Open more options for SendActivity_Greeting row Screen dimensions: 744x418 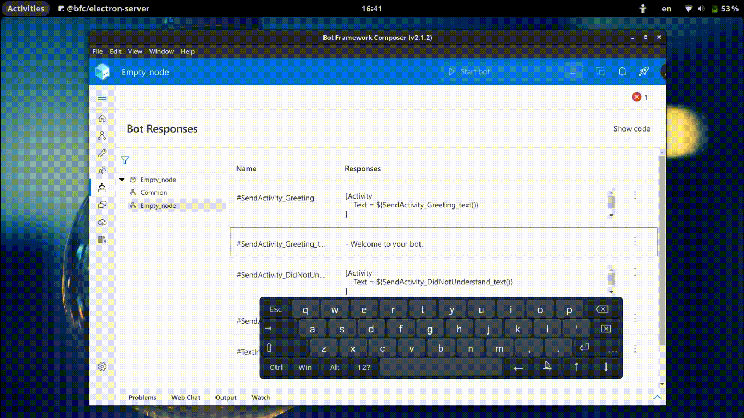coord(635,195)
